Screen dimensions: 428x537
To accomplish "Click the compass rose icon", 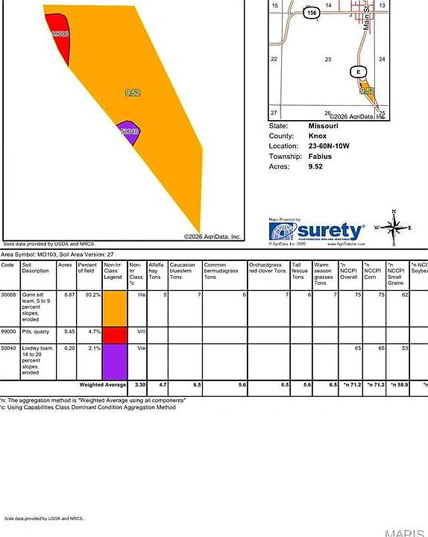I will click(394, 227).
